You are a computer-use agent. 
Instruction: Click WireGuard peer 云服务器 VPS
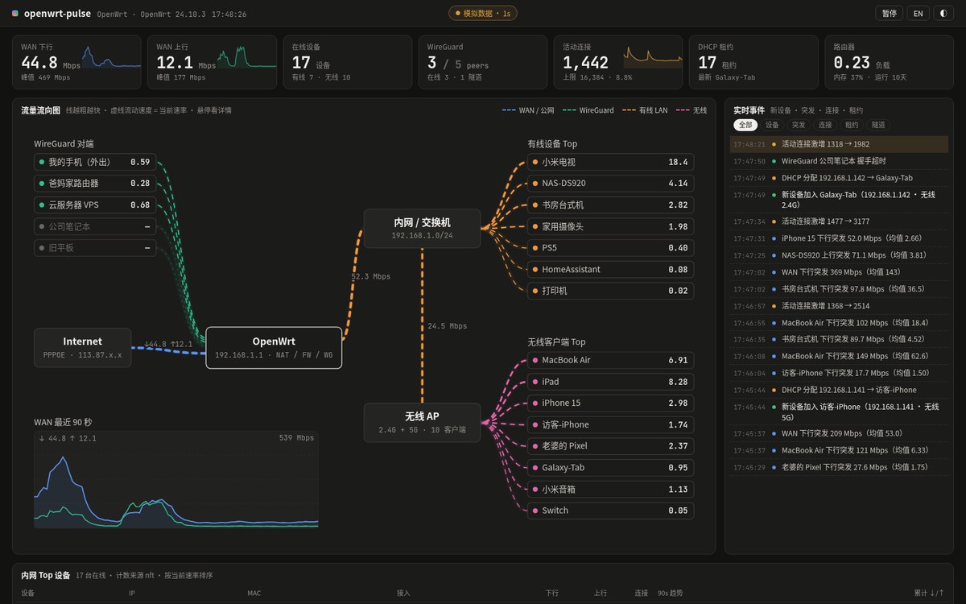(x=95, y=205)
